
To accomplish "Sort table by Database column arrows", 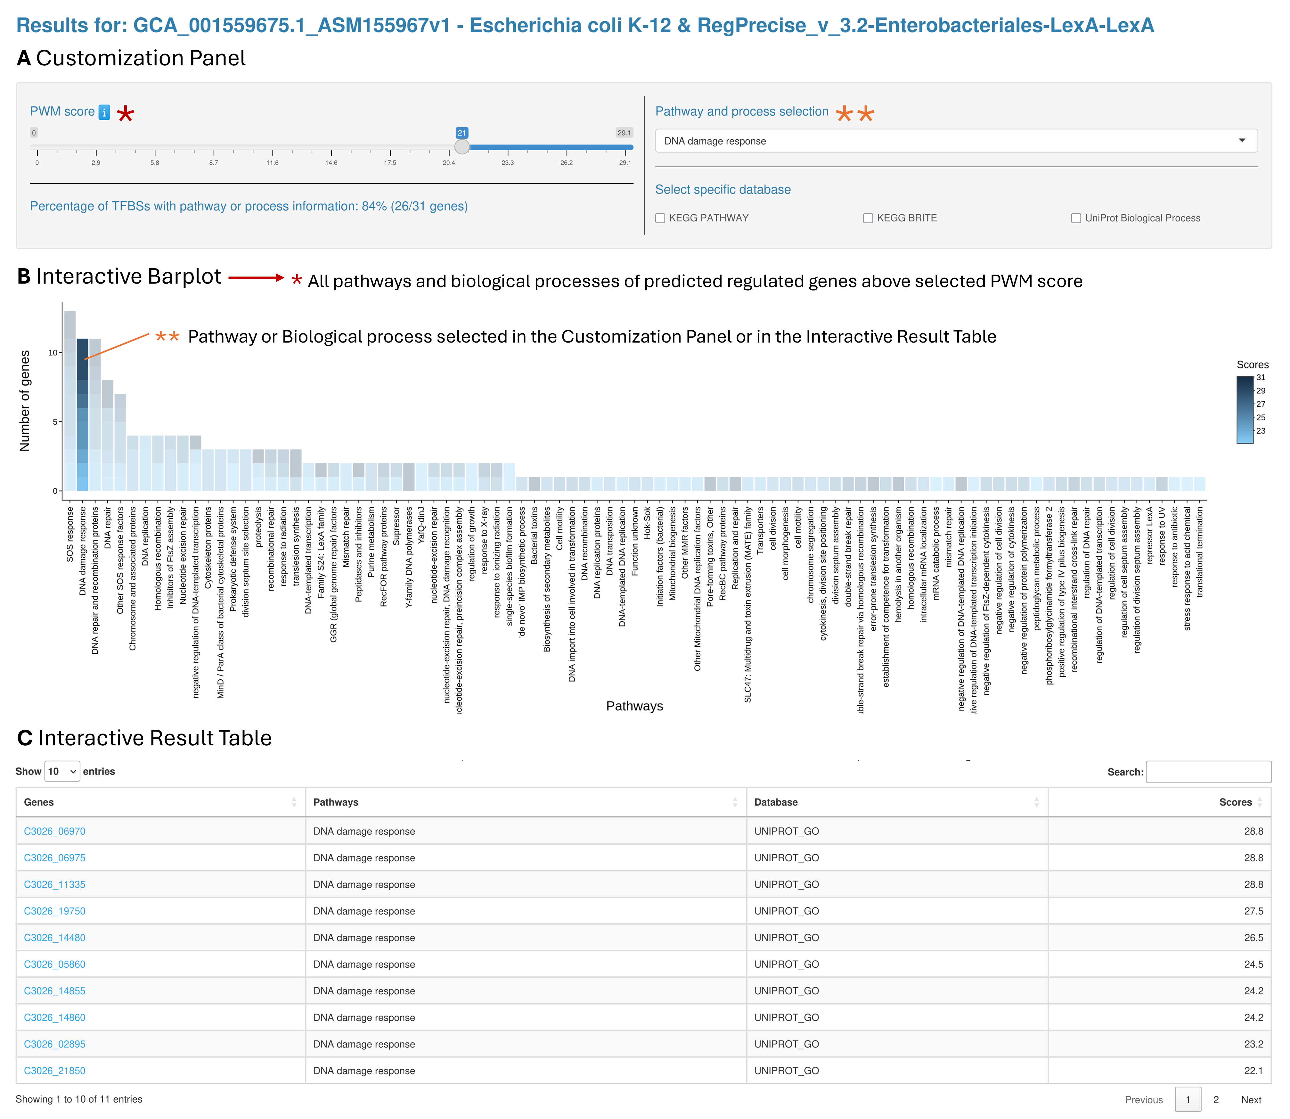I will click(1036, 802).
